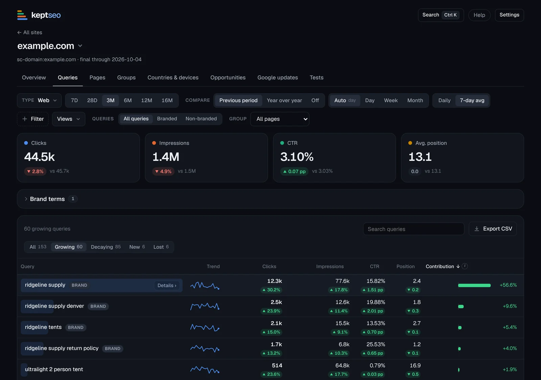Switch compare to Year over year
The height and width of the screenshot is (380, 541).
[284, 100]
